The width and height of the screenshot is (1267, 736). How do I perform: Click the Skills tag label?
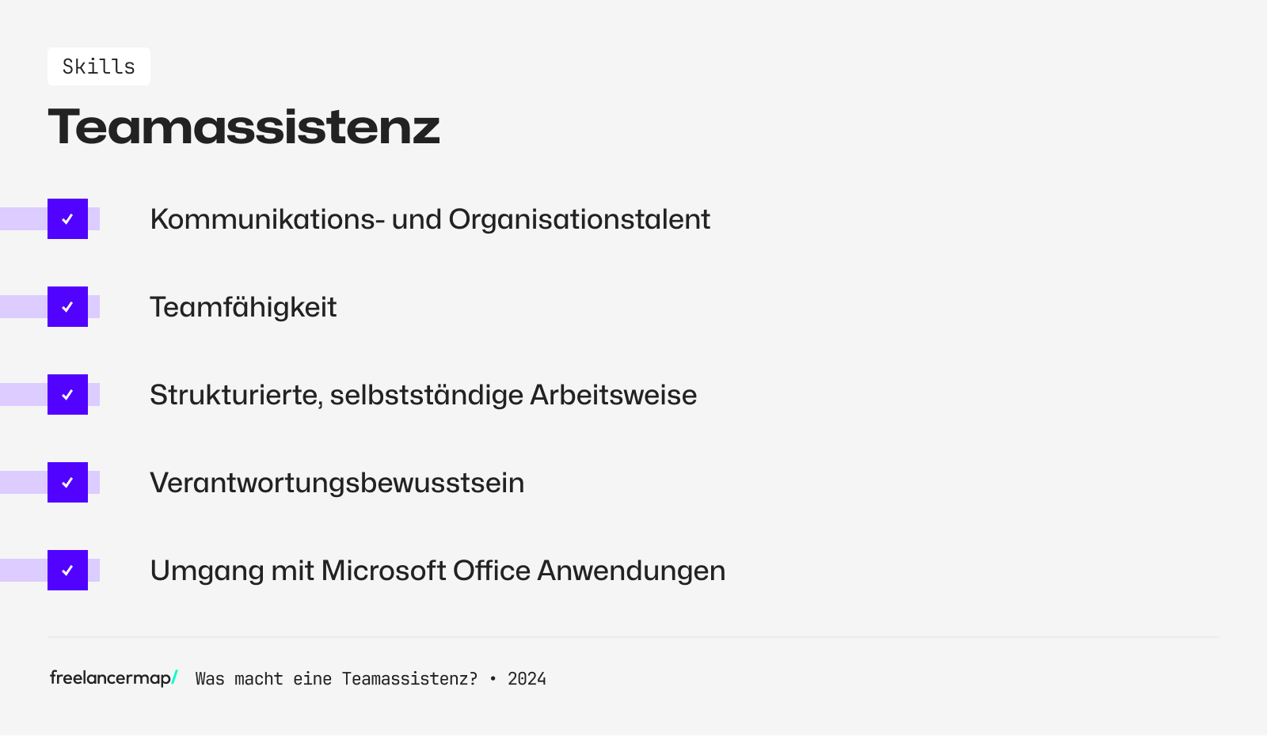(x=98, y=66)
